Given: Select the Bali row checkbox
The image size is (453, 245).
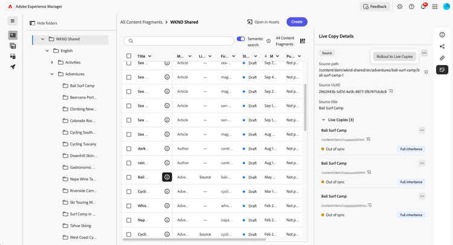Looking at the screenshot, I should 129,177.
